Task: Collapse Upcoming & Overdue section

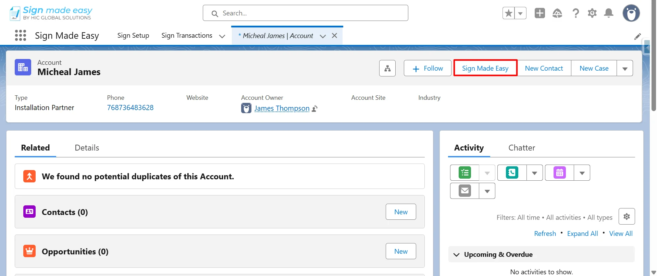Action: 457,254
